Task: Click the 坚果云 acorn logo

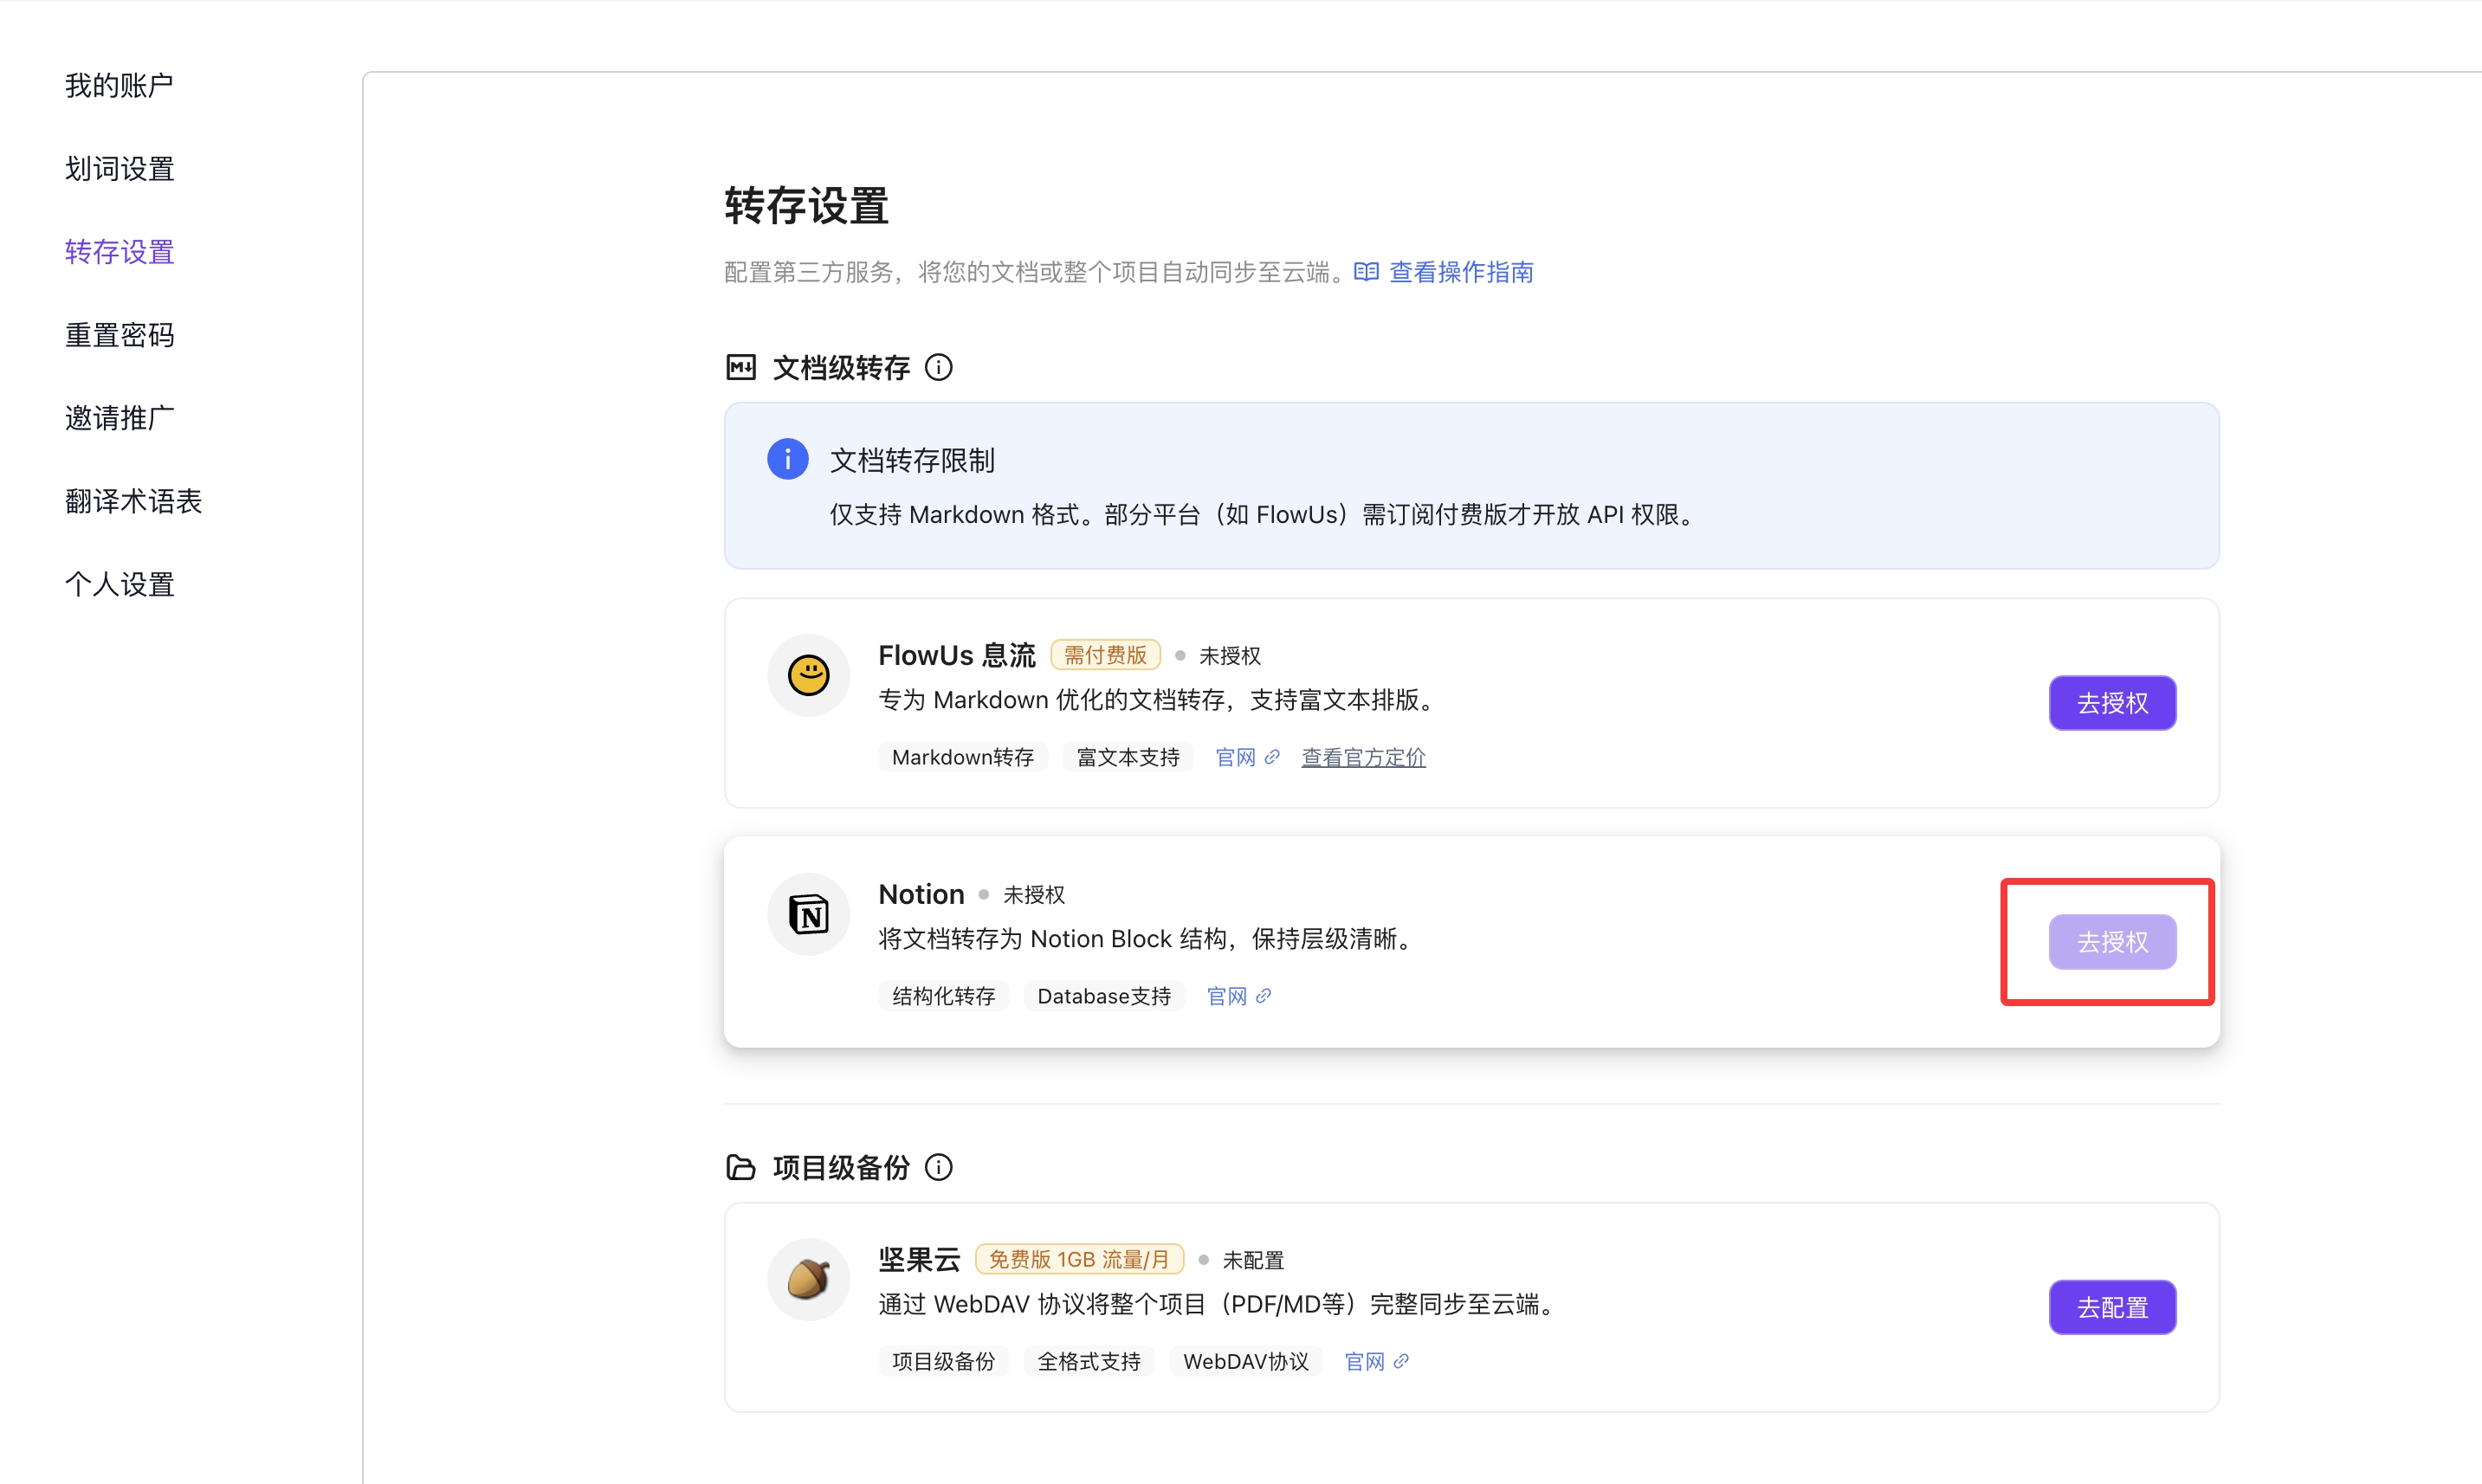Action: [x=808, y=1278]
